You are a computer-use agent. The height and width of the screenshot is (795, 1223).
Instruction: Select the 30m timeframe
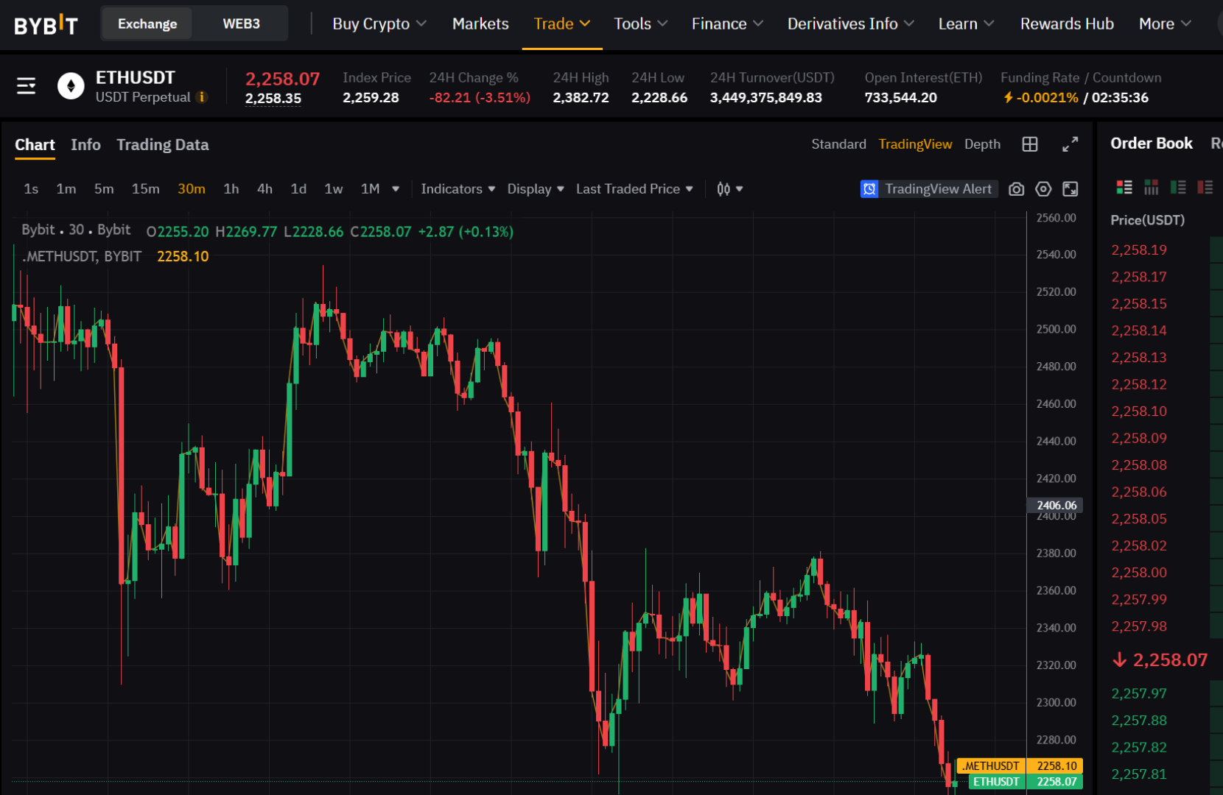click(x=192, y=189)
